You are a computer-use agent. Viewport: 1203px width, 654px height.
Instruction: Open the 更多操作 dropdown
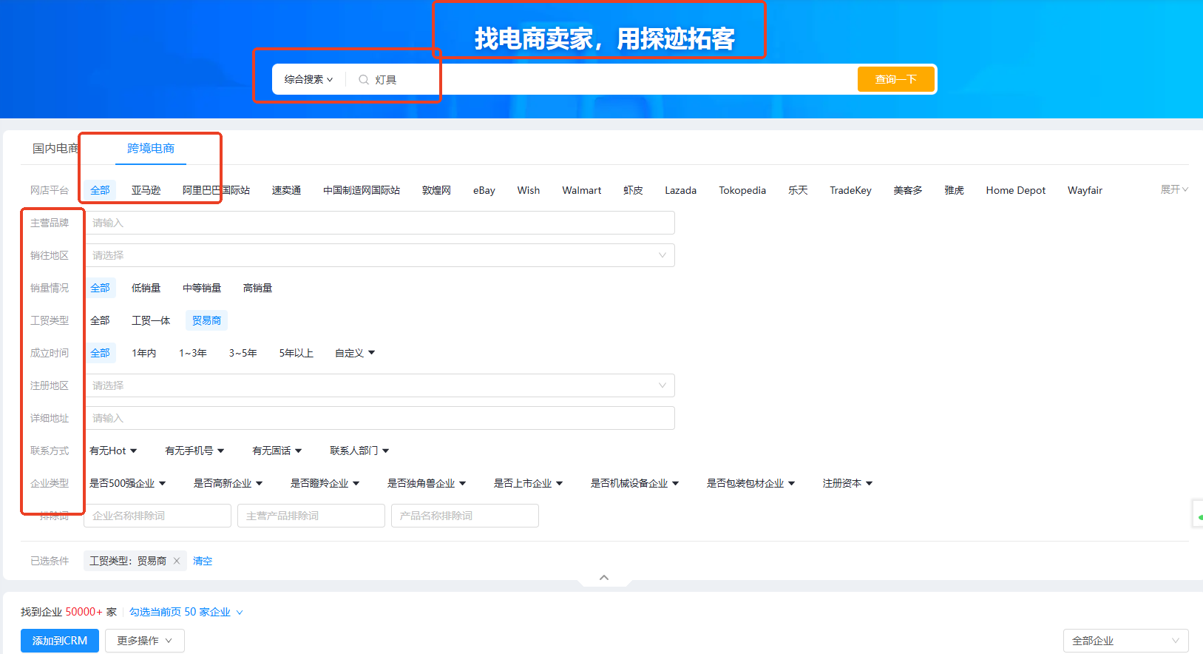144,641
